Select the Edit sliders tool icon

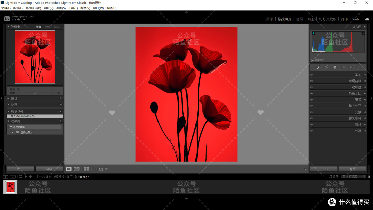(x=318, y=67)
